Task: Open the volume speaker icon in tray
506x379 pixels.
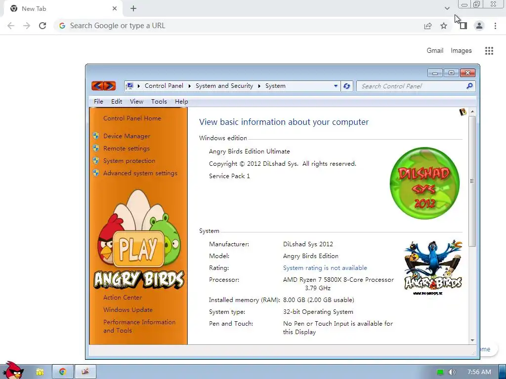Action: (452, 372)
